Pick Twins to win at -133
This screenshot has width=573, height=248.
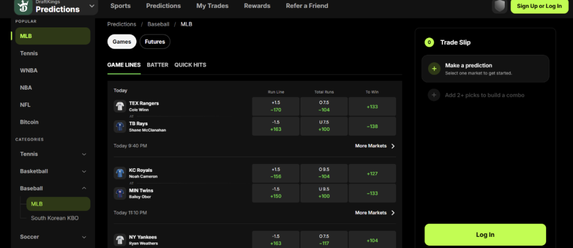tap(372, 193)
